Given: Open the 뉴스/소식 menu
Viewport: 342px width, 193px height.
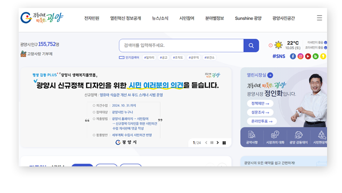Looking at the screenshot, I should (x=160, y=18).
